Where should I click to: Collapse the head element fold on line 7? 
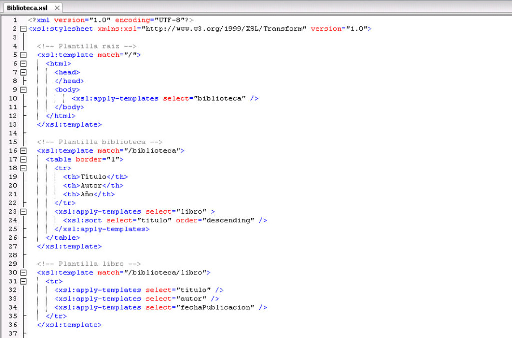coord(23,72)
